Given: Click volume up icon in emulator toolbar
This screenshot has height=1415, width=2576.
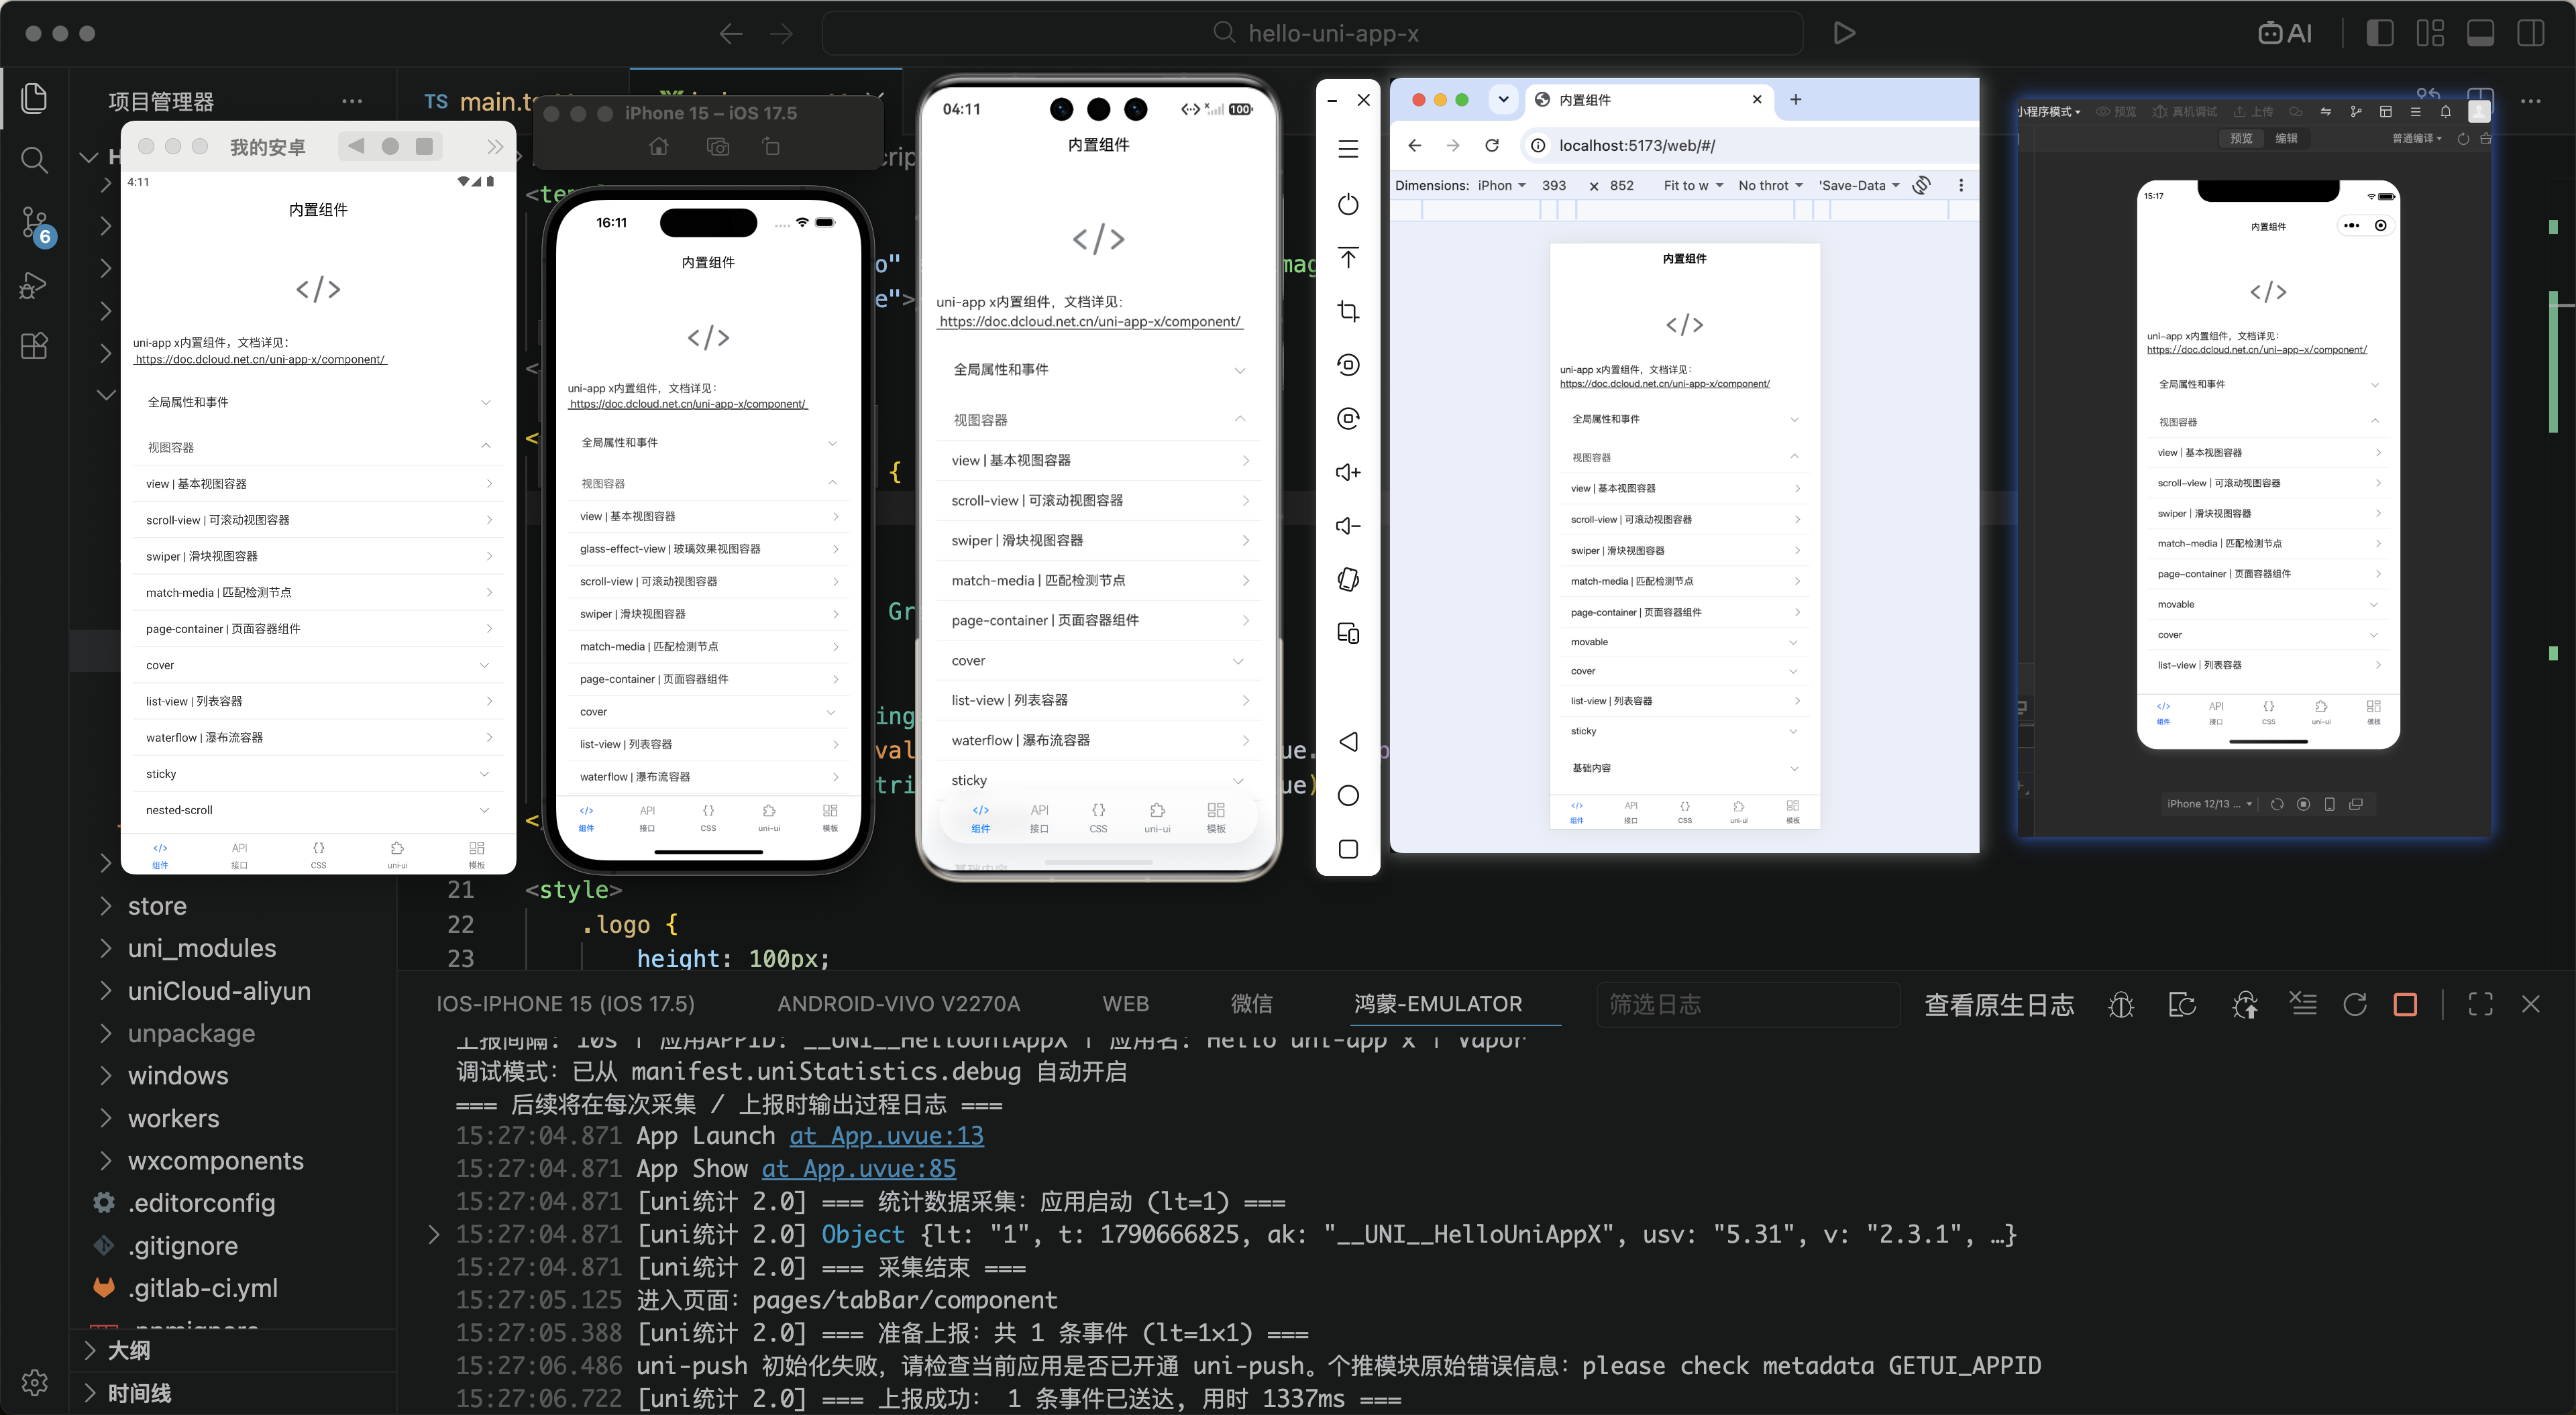Looking at the screenshot, I should point(1348,472).
